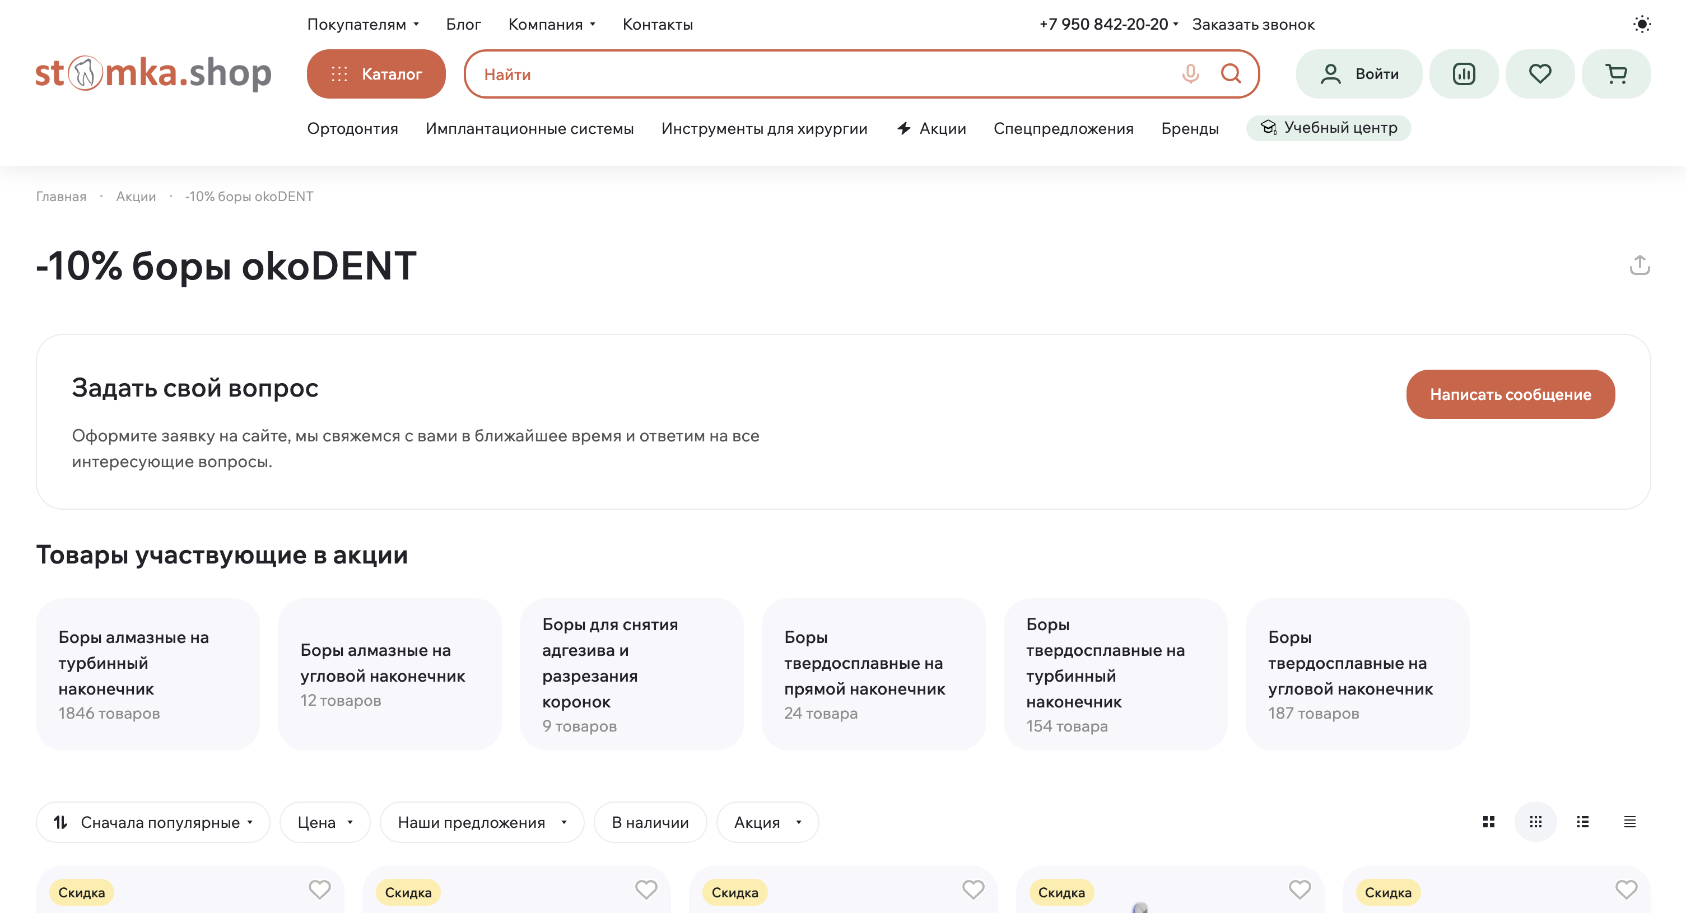Expand the Компания dropdown menu
This screenshot has width=1686, height=913.
pos(552,24)
